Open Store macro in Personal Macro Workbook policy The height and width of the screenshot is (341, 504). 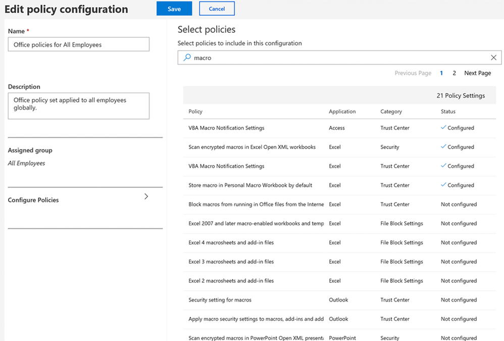(x=250, y=185)
